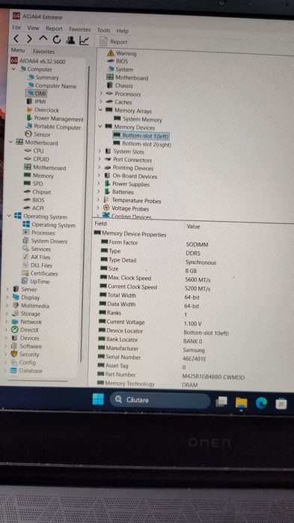Open the user/audit manager toolbar icon
This screenshot has width=294, height=523.
(x=70, y=40)
